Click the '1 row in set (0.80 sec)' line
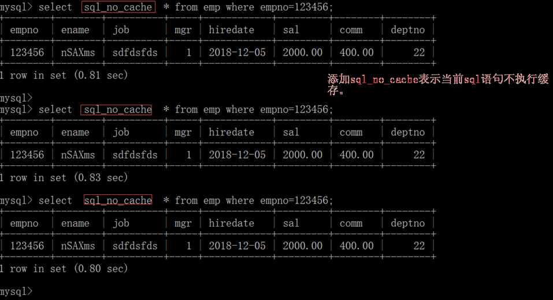553x300 pixels. pos(64,269)
